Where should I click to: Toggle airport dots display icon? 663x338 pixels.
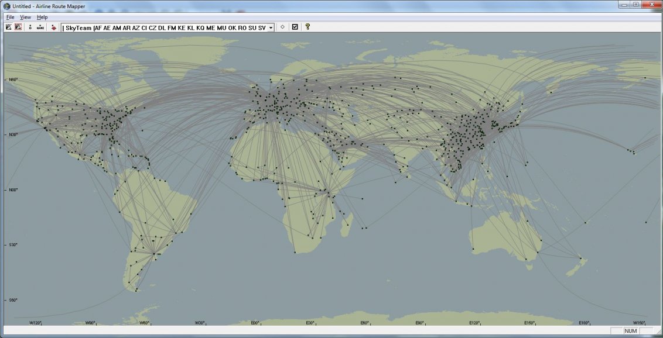[x=30, y=27]
